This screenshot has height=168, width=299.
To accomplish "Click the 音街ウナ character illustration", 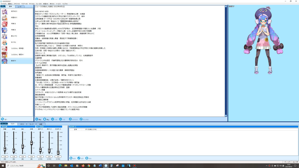I will tap(263, 40).
